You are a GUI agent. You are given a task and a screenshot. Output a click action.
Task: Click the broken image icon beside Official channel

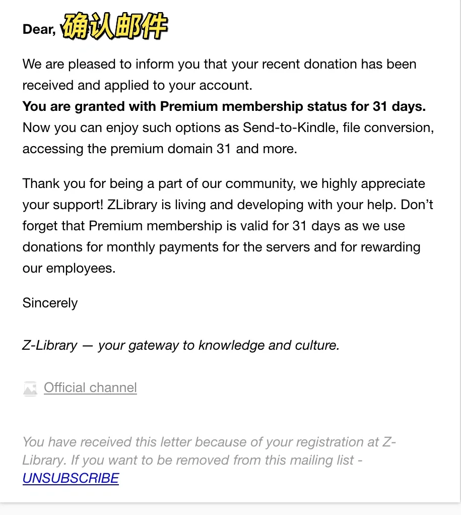30,389
